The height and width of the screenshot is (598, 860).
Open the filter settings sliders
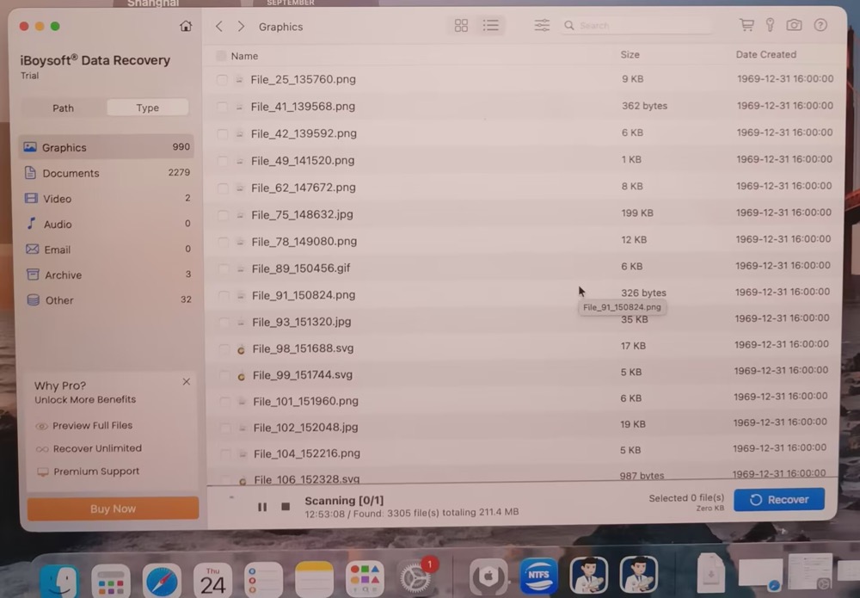tap(542, 25)
